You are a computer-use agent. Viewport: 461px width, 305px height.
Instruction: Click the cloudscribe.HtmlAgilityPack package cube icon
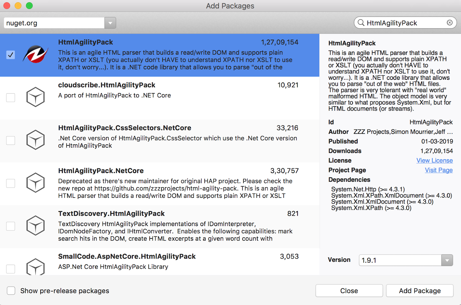click(x=35, y=97)
